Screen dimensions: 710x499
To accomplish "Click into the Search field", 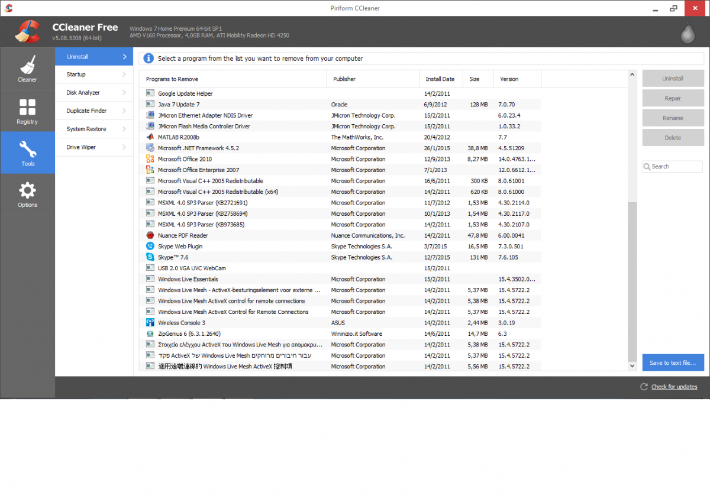I will (x=673, y=167).
